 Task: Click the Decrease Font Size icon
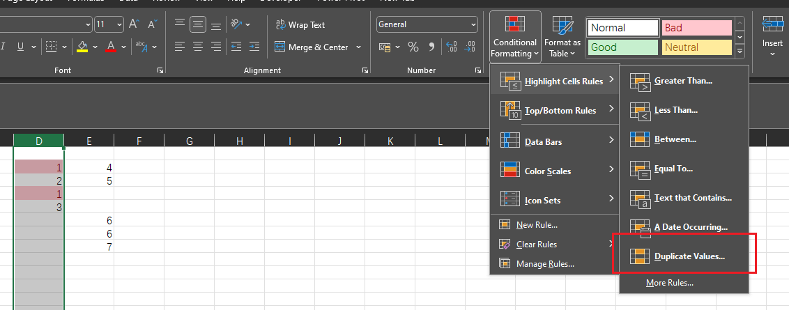[x=153, y=24]
